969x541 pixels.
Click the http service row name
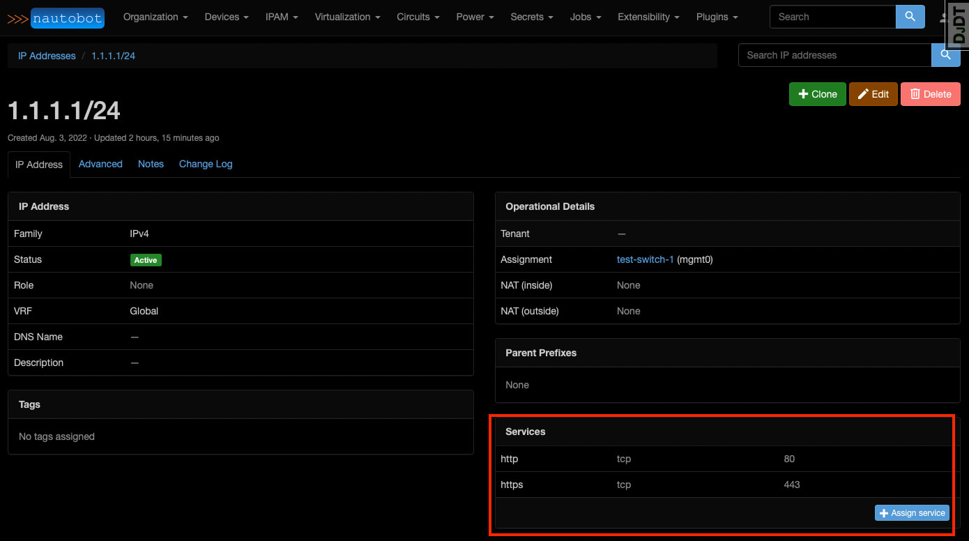(510, 459)
